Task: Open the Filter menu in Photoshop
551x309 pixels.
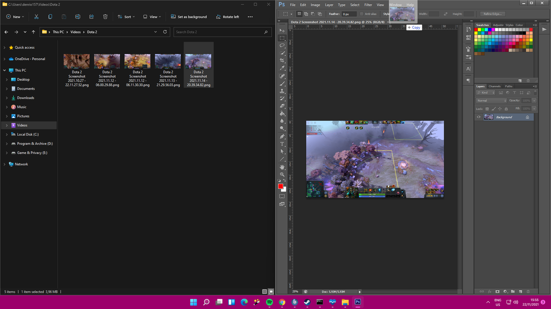Action: [x=368, y=5]
